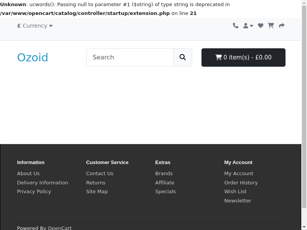Click the wish list heart icon
Image resolution: width=307 pixels, height=230 pixels.
(261, 26)
